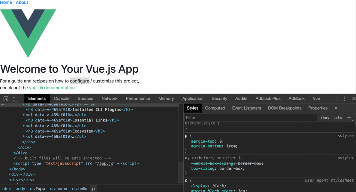Screen dimensions: 356x192
Task: Show more style pane tabs chevron
Action: coord(336,108)
